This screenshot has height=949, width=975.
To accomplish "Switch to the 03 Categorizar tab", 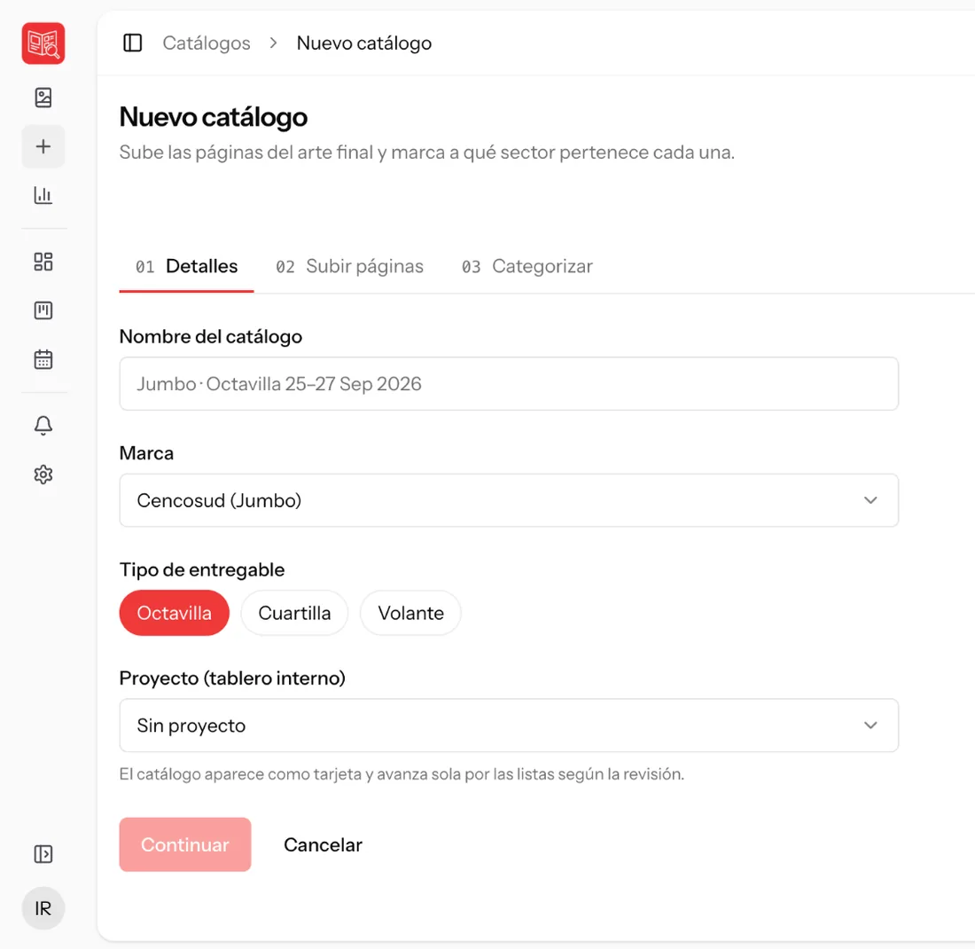I will click(526, 266).
